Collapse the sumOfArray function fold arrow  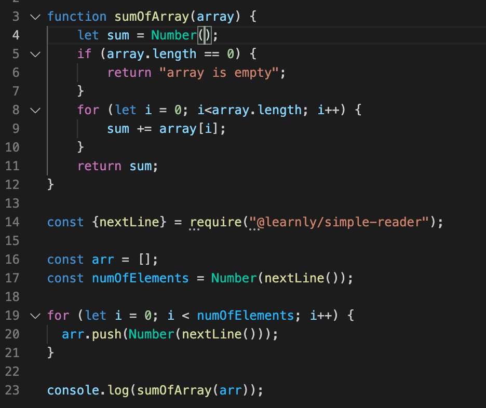point(35,17)
